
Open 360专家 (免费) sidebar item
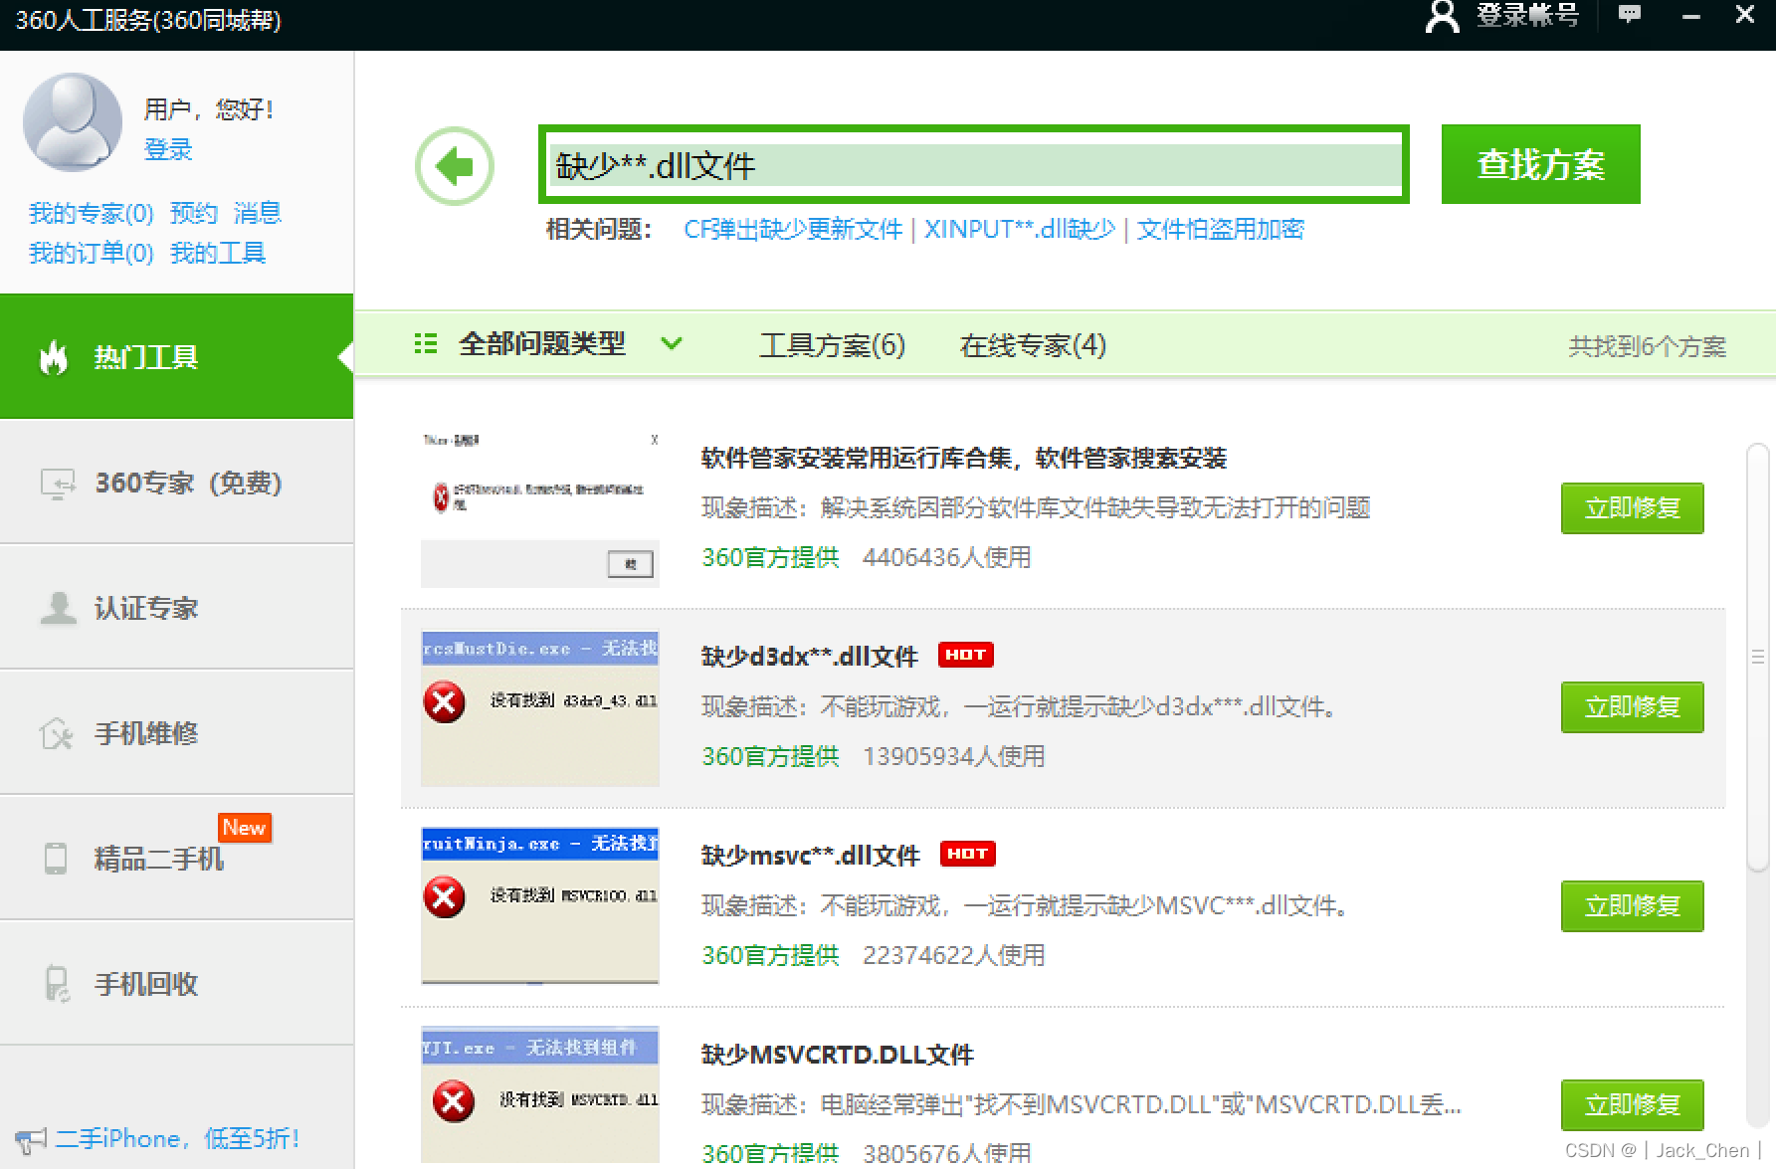[x=177, y=483]
